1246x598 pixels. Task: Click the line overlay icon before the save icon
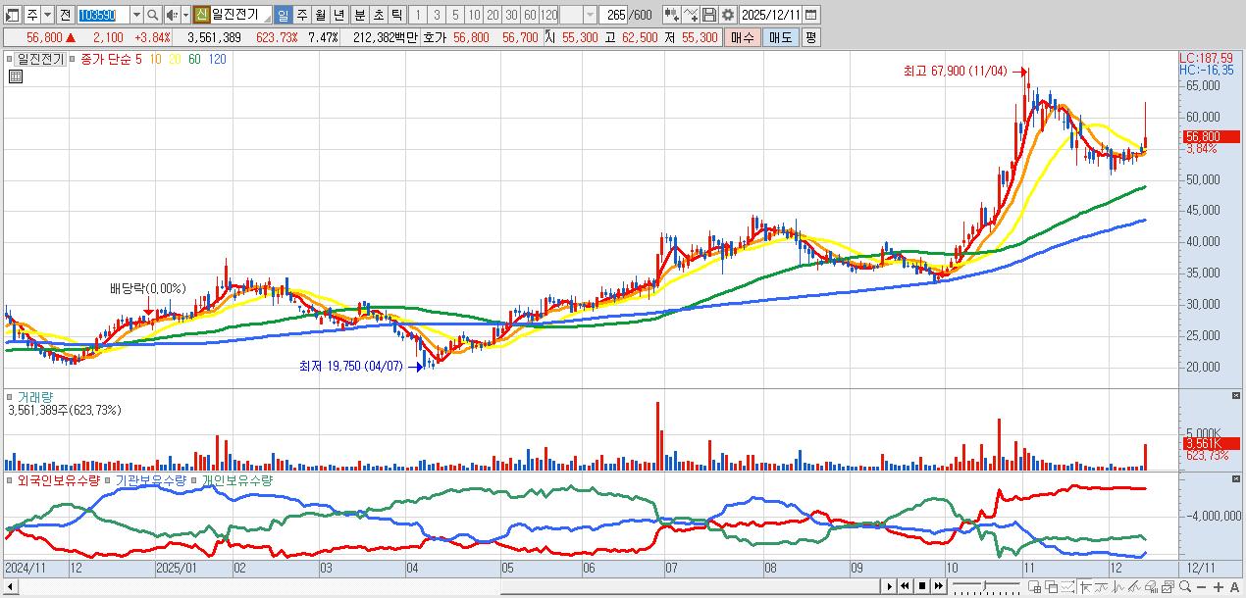[x=691, y=15]
